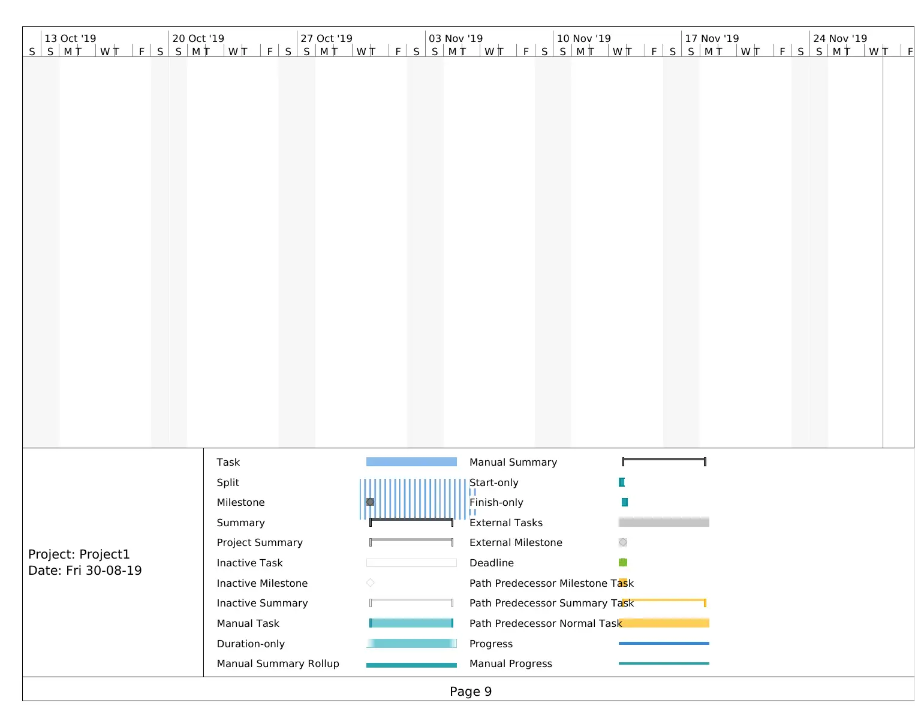The image size is (915, 712).
Task: Click the orange Path Predecessor Normal Task bar
Action: (664, 623)
